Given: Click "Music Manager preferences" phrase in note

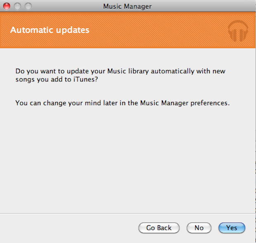Looking at the screenshot, I should (190, 103).
